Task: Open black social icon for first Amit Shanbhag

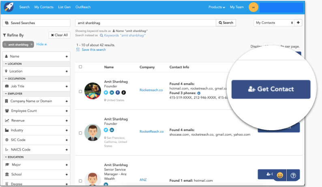Action: click(x=124, y=92)
